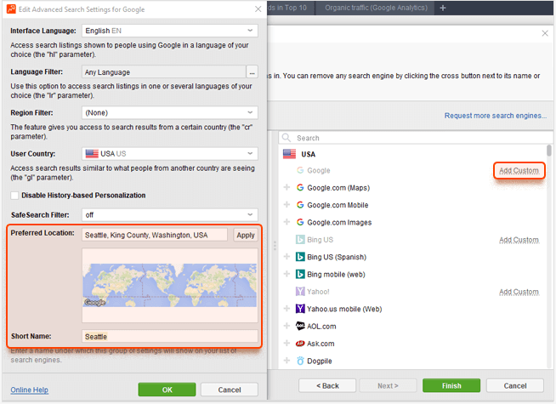This screenshot has width=556, height=404.
Task: Click the plus icon next to Google.com Mobile
Action: (x=287, y=205)
